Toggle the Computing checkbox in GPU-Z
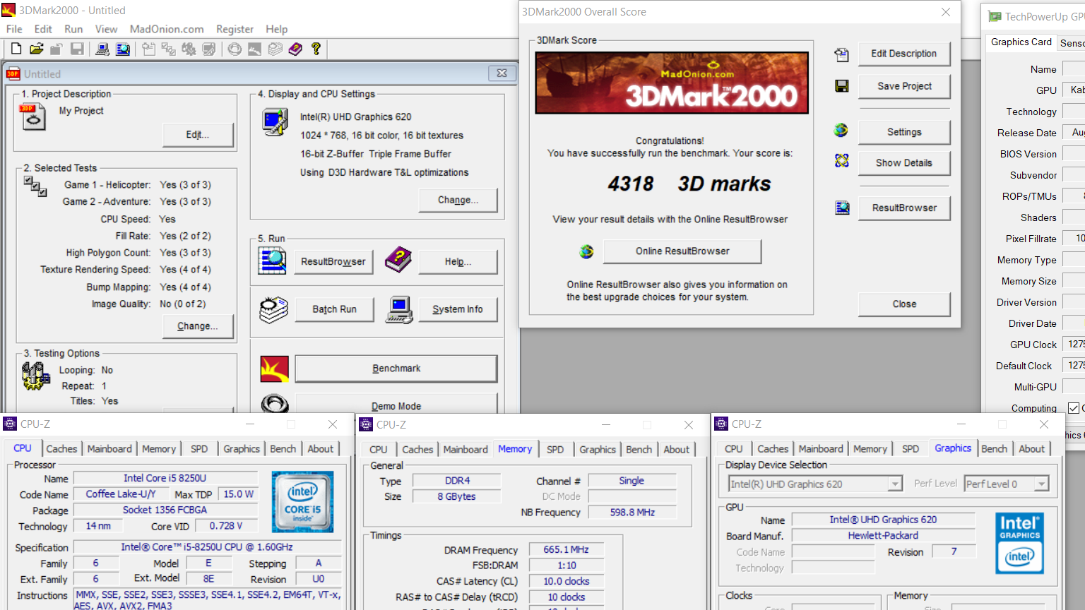Image resolution: width=1085 pixels, height=610 pixels. pos(1074,408)
